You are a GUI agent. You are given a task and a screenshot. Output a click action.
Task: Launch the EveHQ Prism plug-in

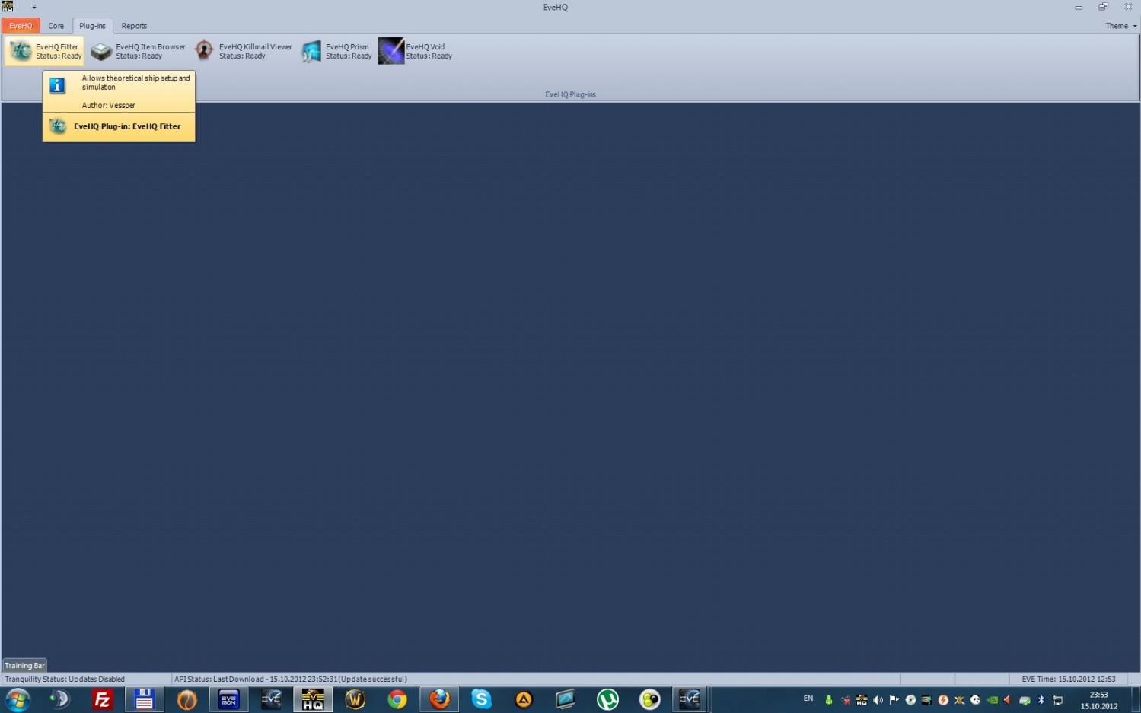[336, 51]
